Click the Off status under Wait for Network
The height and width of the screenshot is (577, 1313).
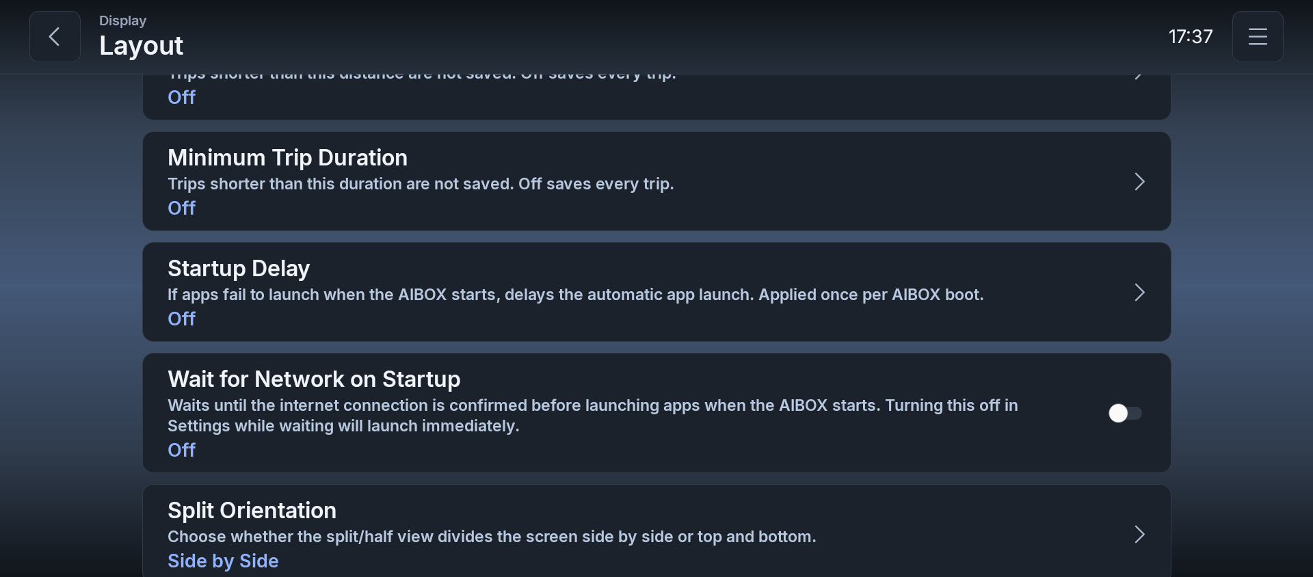click(x=182, y=450)
